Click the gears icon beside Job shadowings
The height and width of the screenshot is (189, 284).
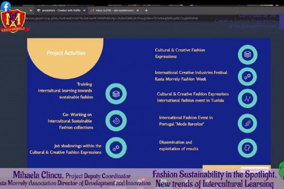116,147
